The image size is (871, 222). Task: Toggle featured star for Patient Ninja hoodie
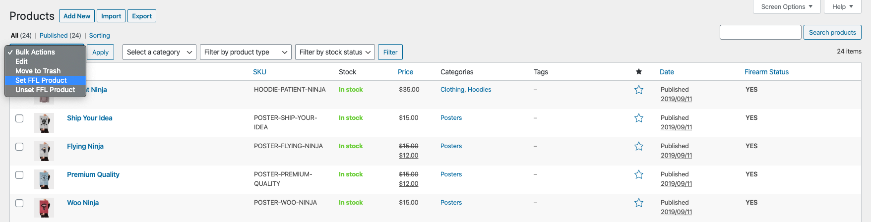639,90
